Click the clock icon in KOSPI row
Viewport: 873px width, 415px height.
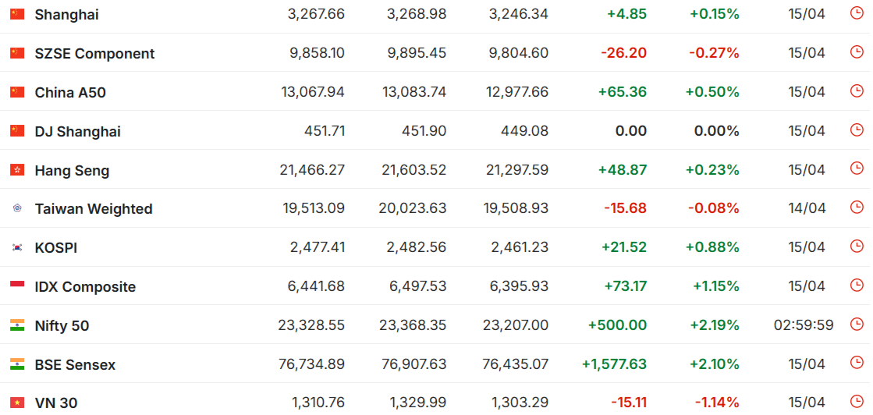[x=857, y=246]
